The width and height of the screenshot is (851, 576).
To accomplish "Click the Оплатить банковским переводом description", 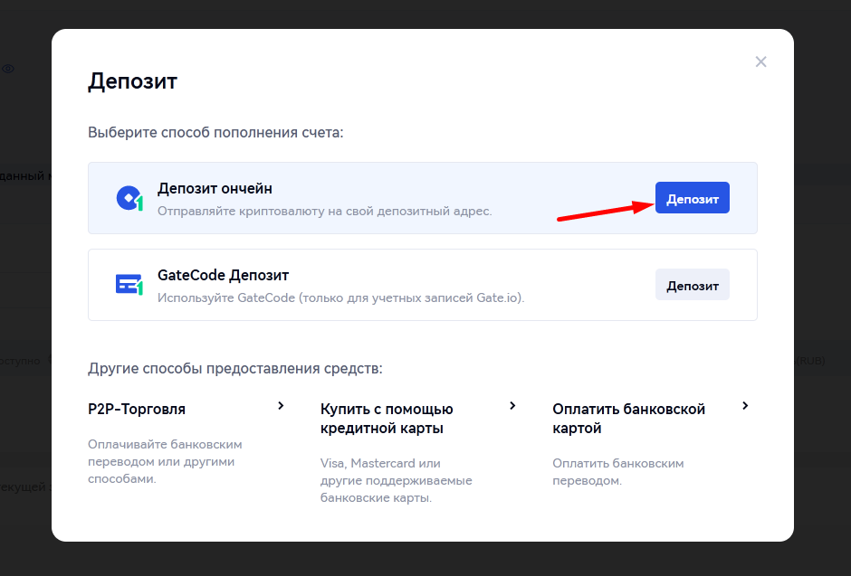I will tap(618, 471).
